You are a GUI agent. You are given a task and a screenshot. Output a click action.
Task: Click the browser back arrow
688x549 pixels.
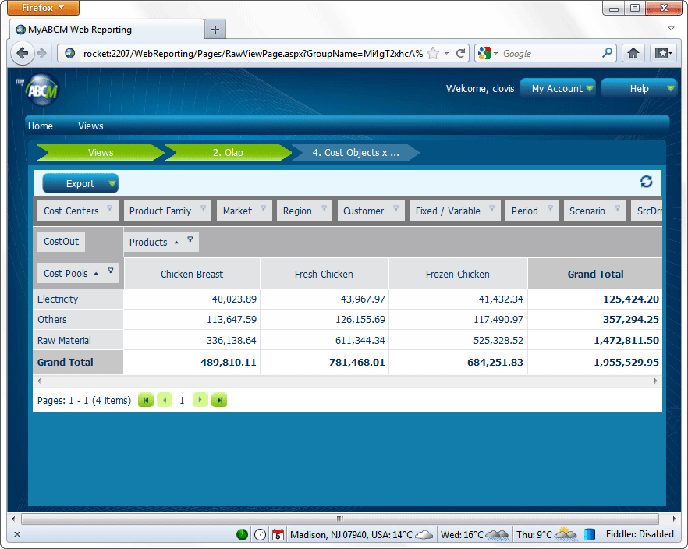click(22, 54)
